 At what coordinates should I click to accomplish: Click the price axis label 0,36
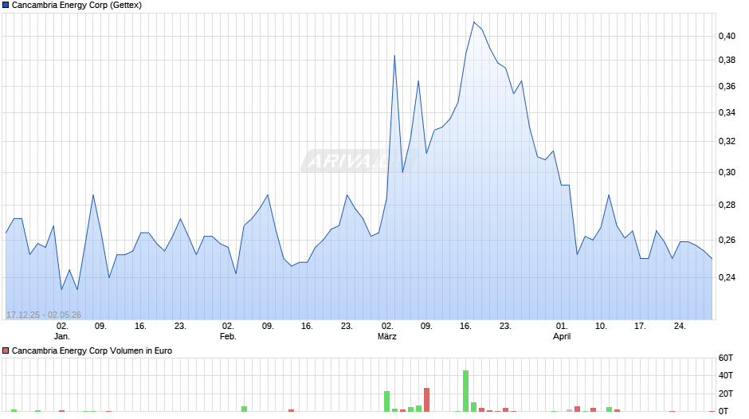pos(727,87)
